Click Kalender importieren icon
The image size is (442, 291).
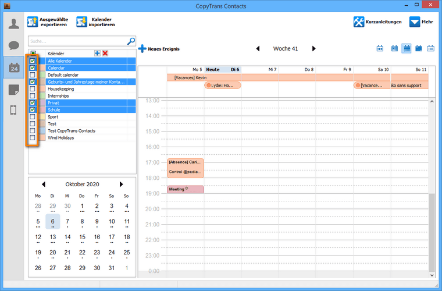[x=81, y=22]
